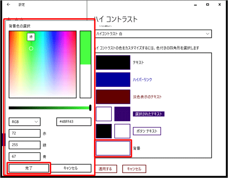This screenshot has width=228, height=178.
Task: Select the ボタン テキスト sample button
Action: [147, 131]
